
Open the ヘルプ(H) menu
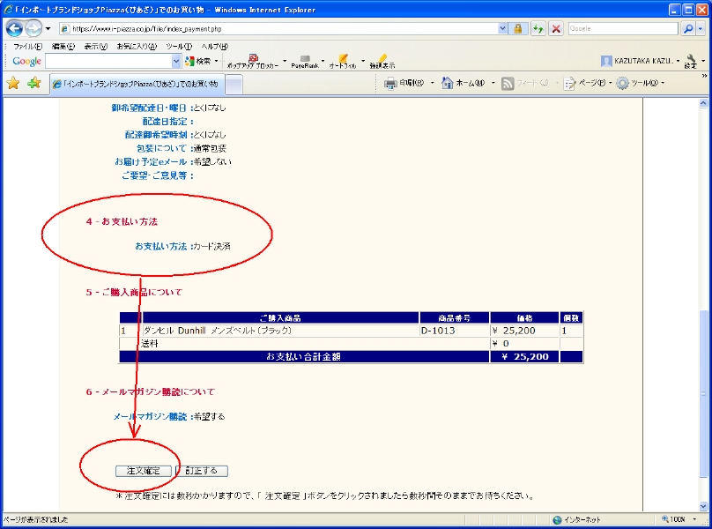click(x=215, y=47)
